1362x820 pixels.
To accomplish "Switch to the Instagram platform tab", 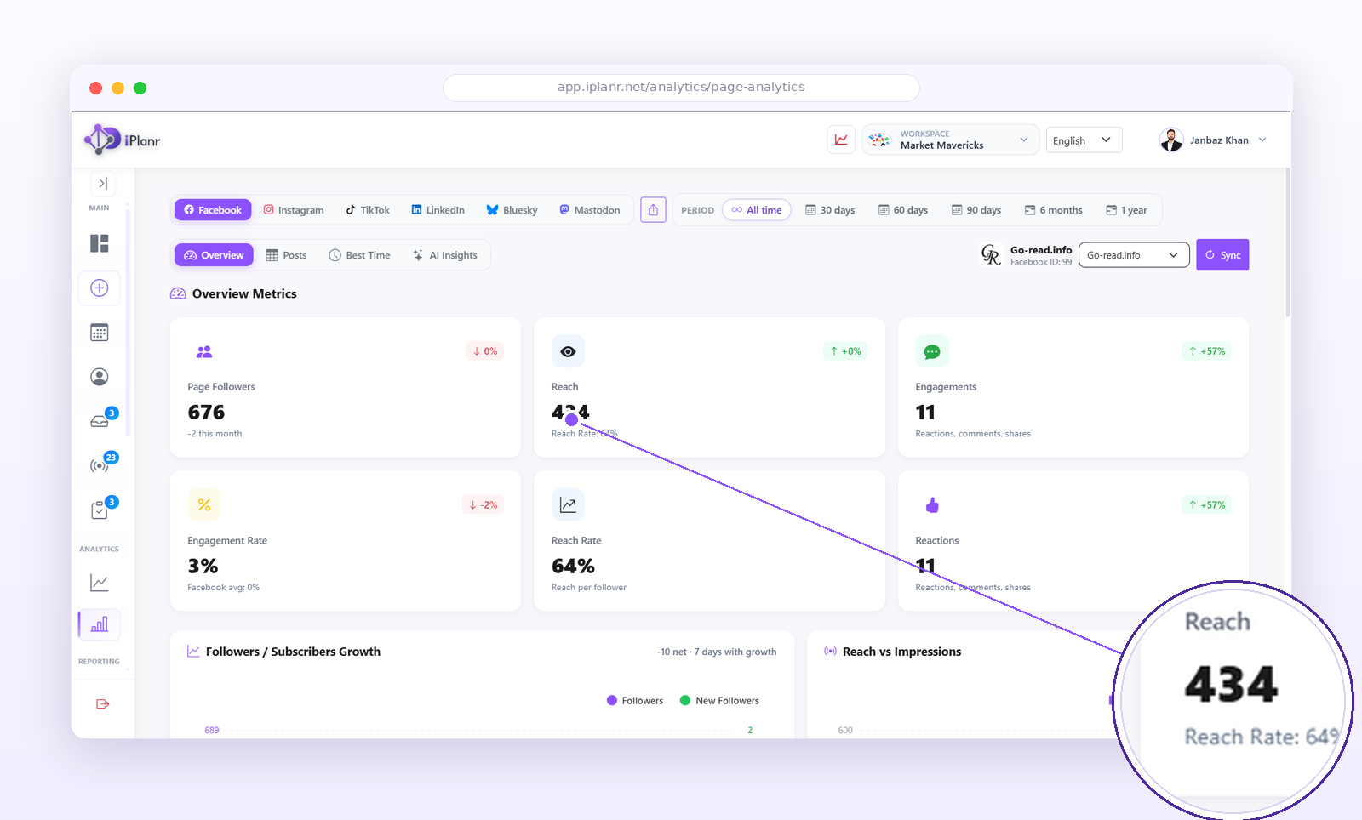I will click(x=294, y=210).
